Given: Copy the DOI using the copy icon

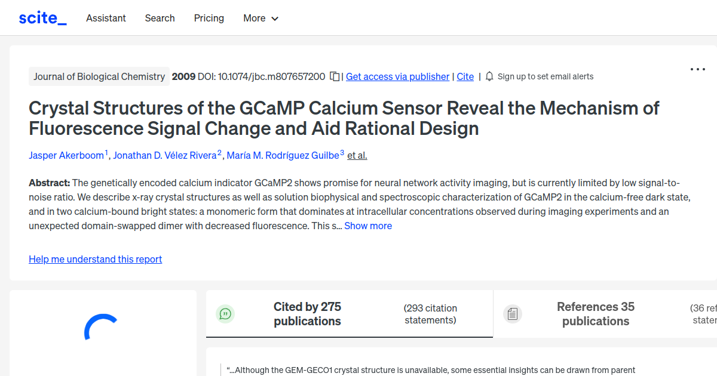Looking at the screenshot, I should (335, 76).
